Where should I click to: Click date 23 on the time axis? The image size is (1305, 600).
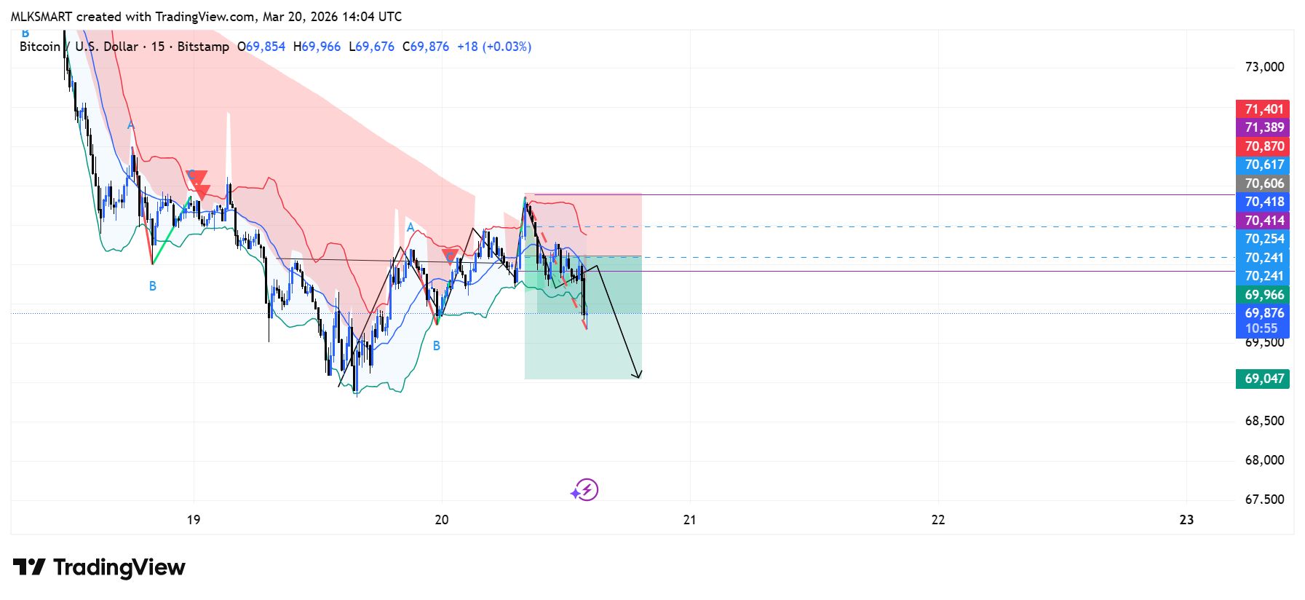click(1186, 520)
